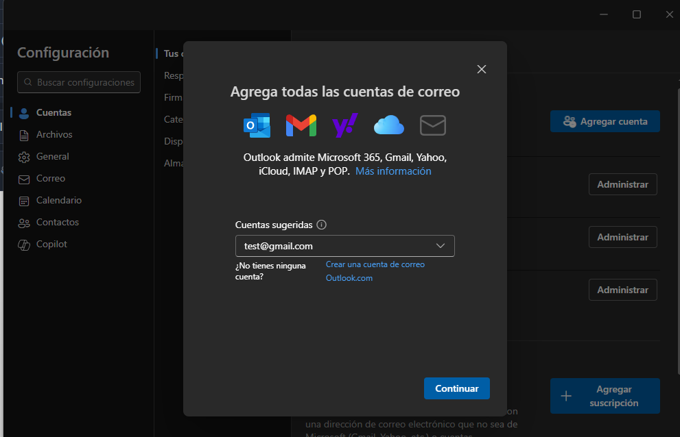Click the test@gmail.com account field

344,246
